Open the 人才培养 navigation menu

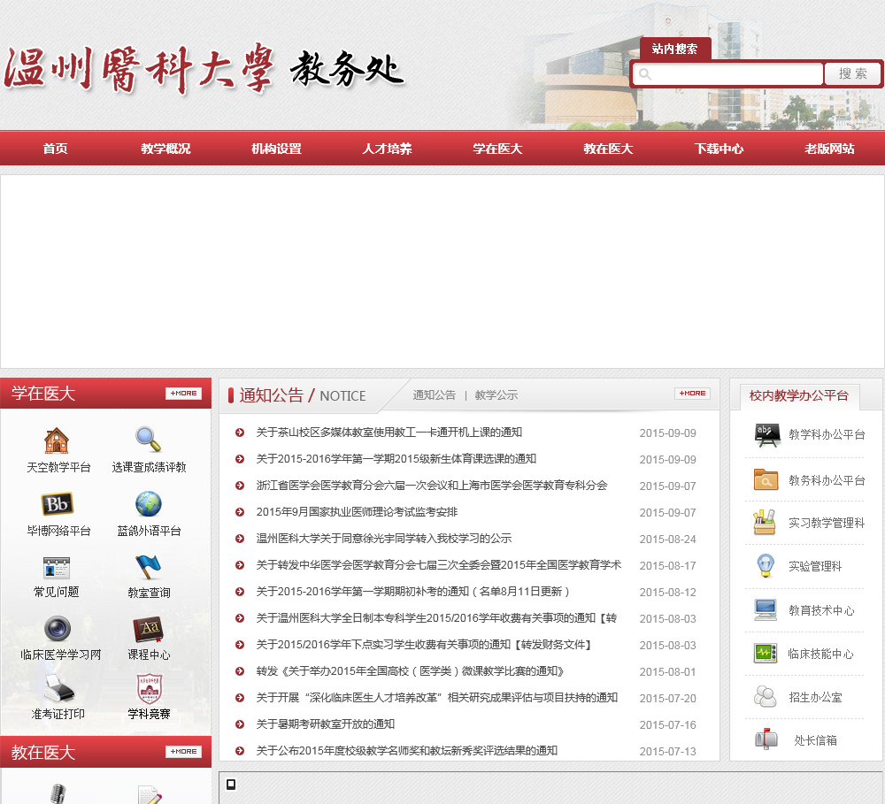click(x=388, y=149)
